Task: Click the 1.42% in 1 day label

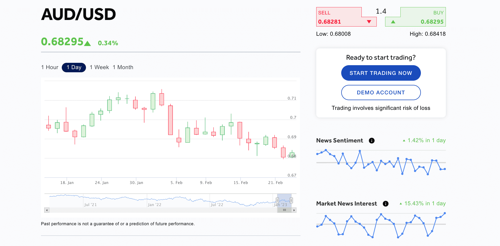Action: (x=424, y=140)
